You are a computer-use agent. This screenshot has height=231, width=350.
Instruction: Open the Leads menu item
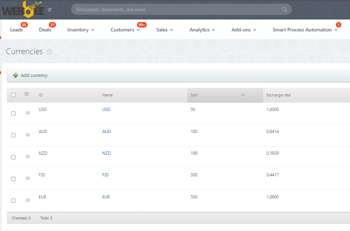[x=16, y=30]
